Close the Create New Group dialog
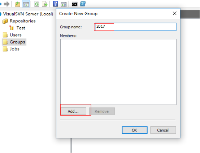Viewport: 200px width, 153px height. 174,13
